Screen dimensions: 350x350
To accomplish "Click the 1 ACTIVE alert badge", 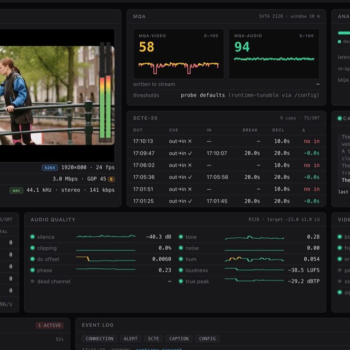I will [x=49, y=325].
